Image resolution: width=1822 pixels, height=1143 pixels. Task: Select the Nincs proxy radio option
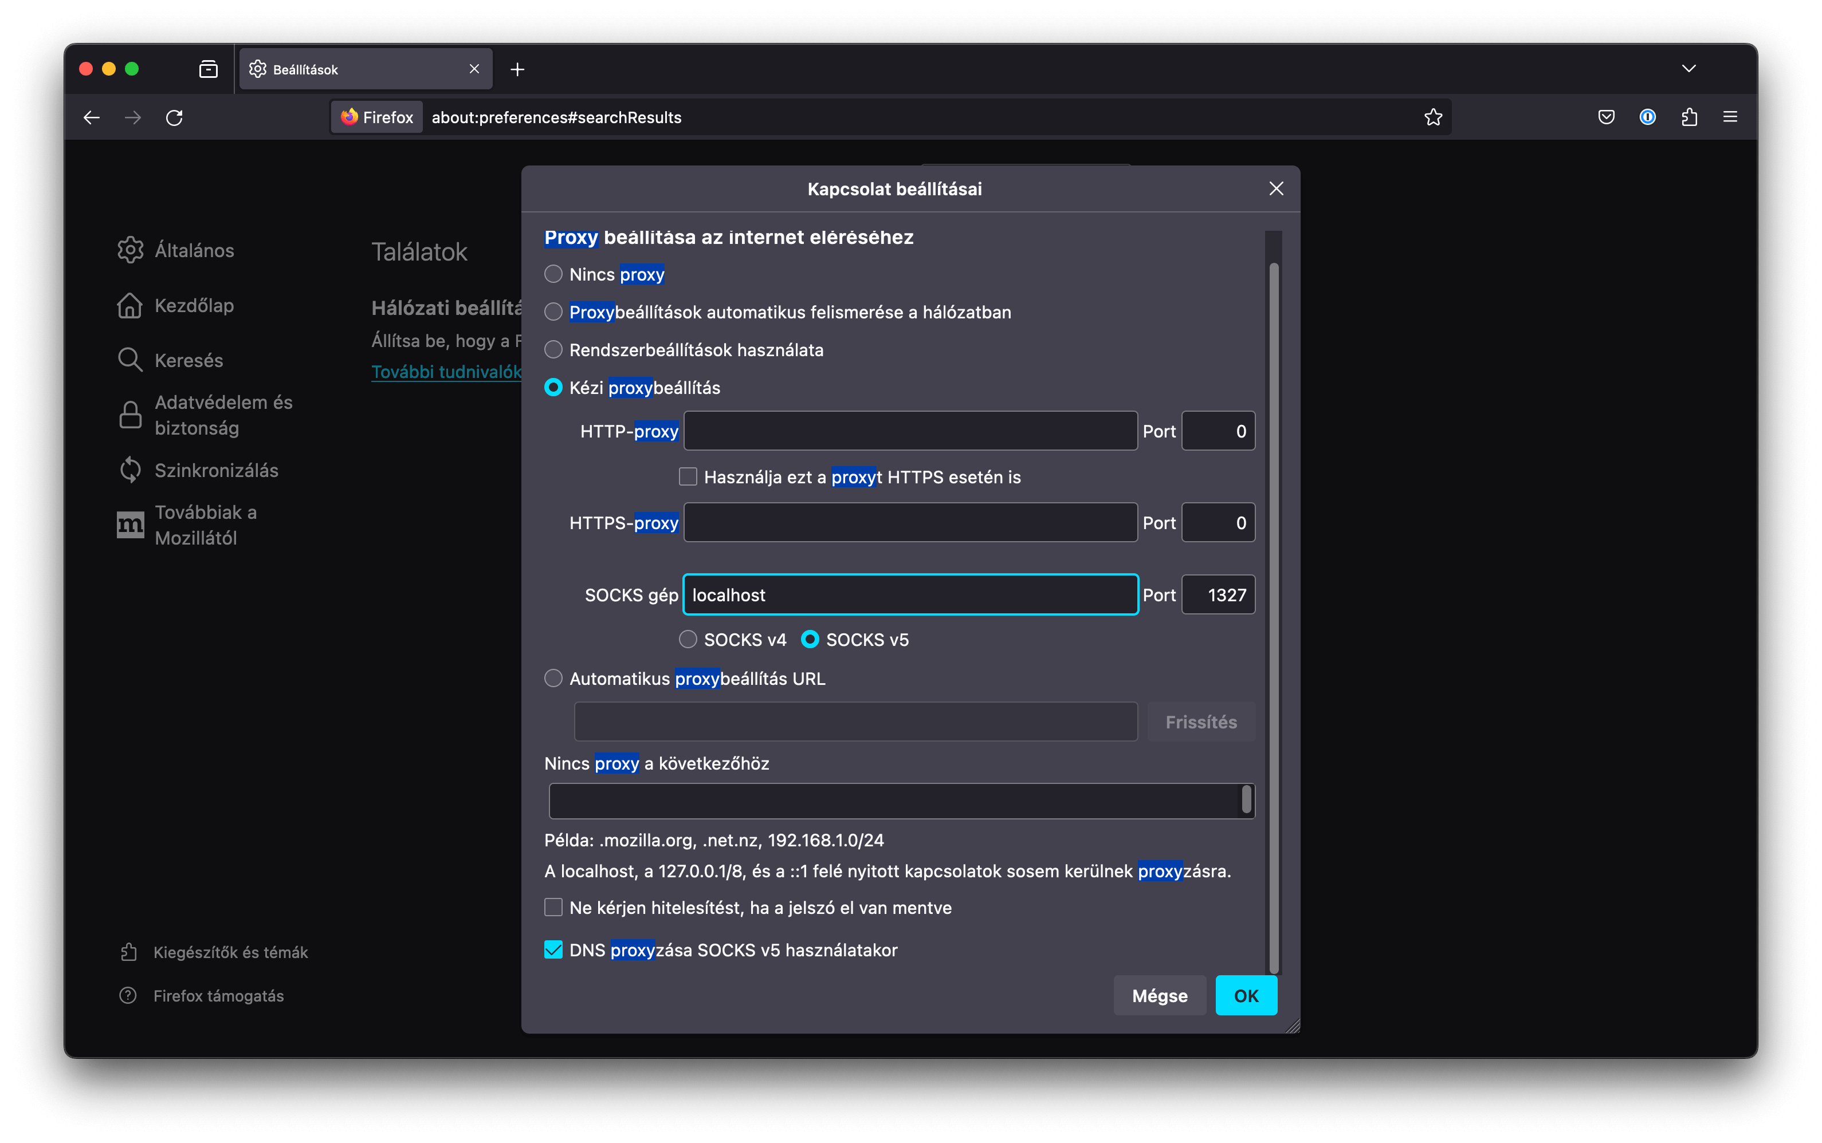(x=553, y=274)
